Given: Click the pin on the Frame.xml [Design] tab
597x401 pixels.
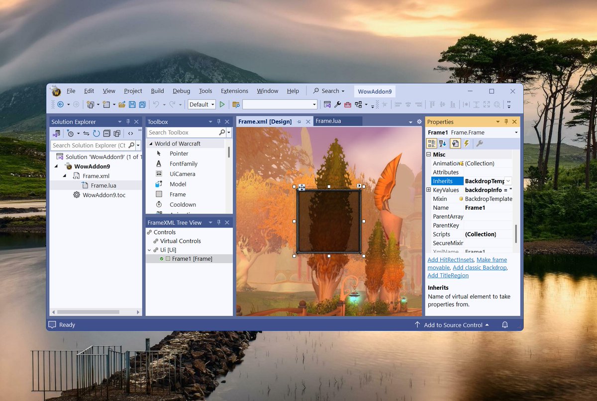Looking at the screenshot, I should 299,122.
